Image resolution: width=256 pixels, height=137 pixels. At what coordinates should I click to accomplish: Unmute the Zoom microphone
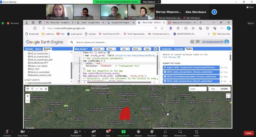pos(7,132)
